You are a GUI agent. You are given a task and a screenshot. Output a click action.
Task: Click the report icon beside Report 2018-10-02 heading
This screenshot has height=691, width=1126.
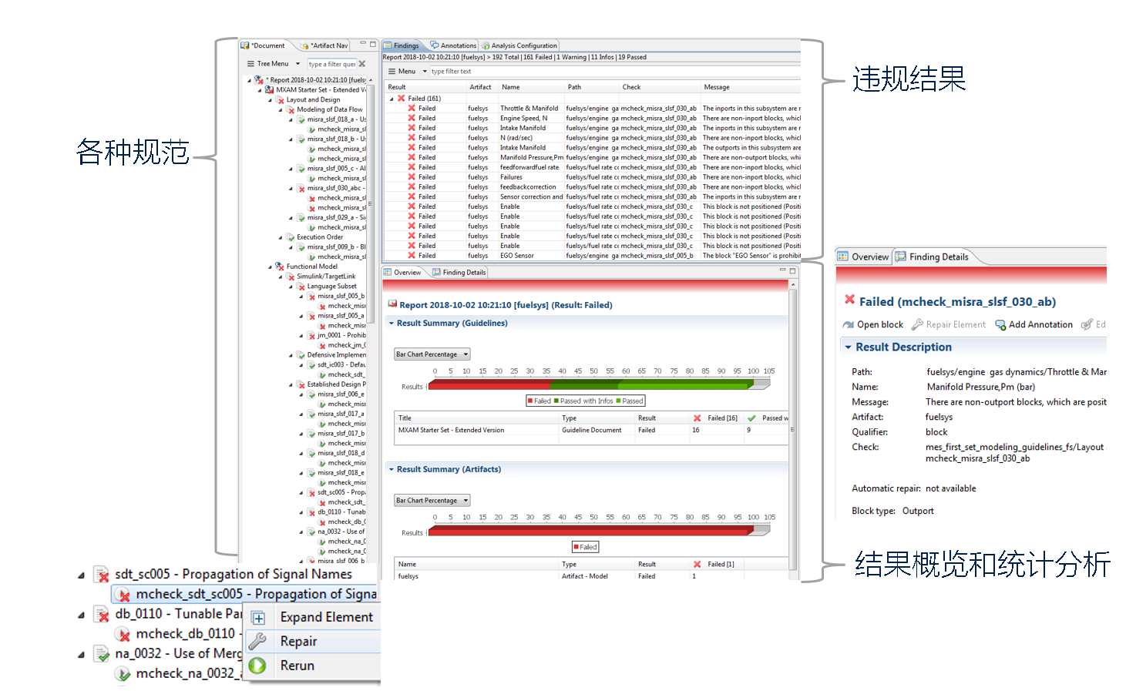click(x=392, y=304)
